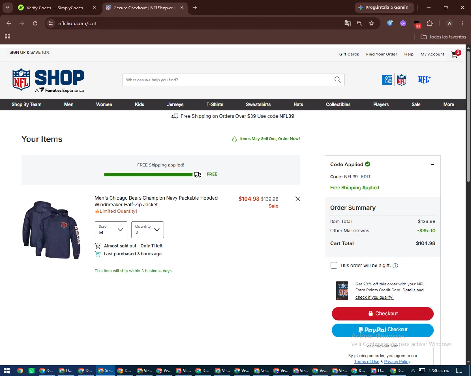This screenshot has height=376, width=471.
Task: Open the Bitwarden shield extension
Action: (x=390, y=23)
